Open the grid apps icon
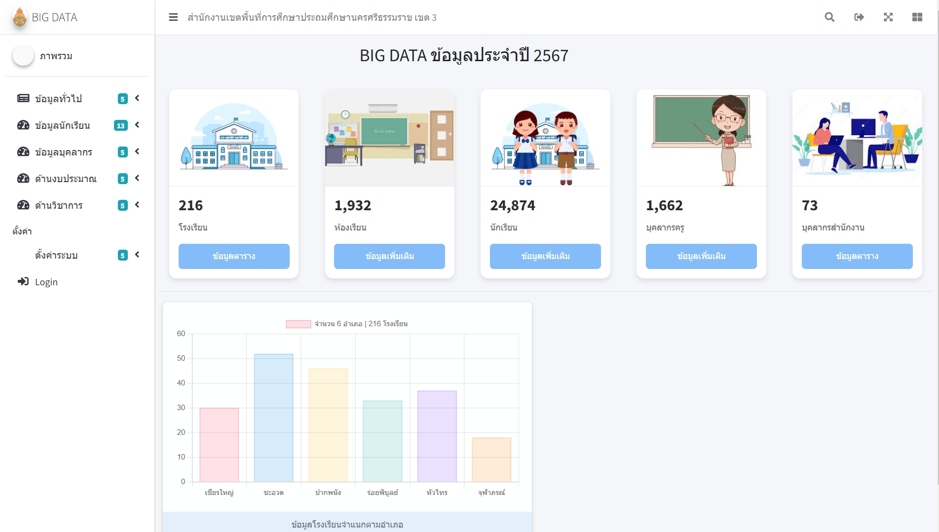 pos(917,17)
